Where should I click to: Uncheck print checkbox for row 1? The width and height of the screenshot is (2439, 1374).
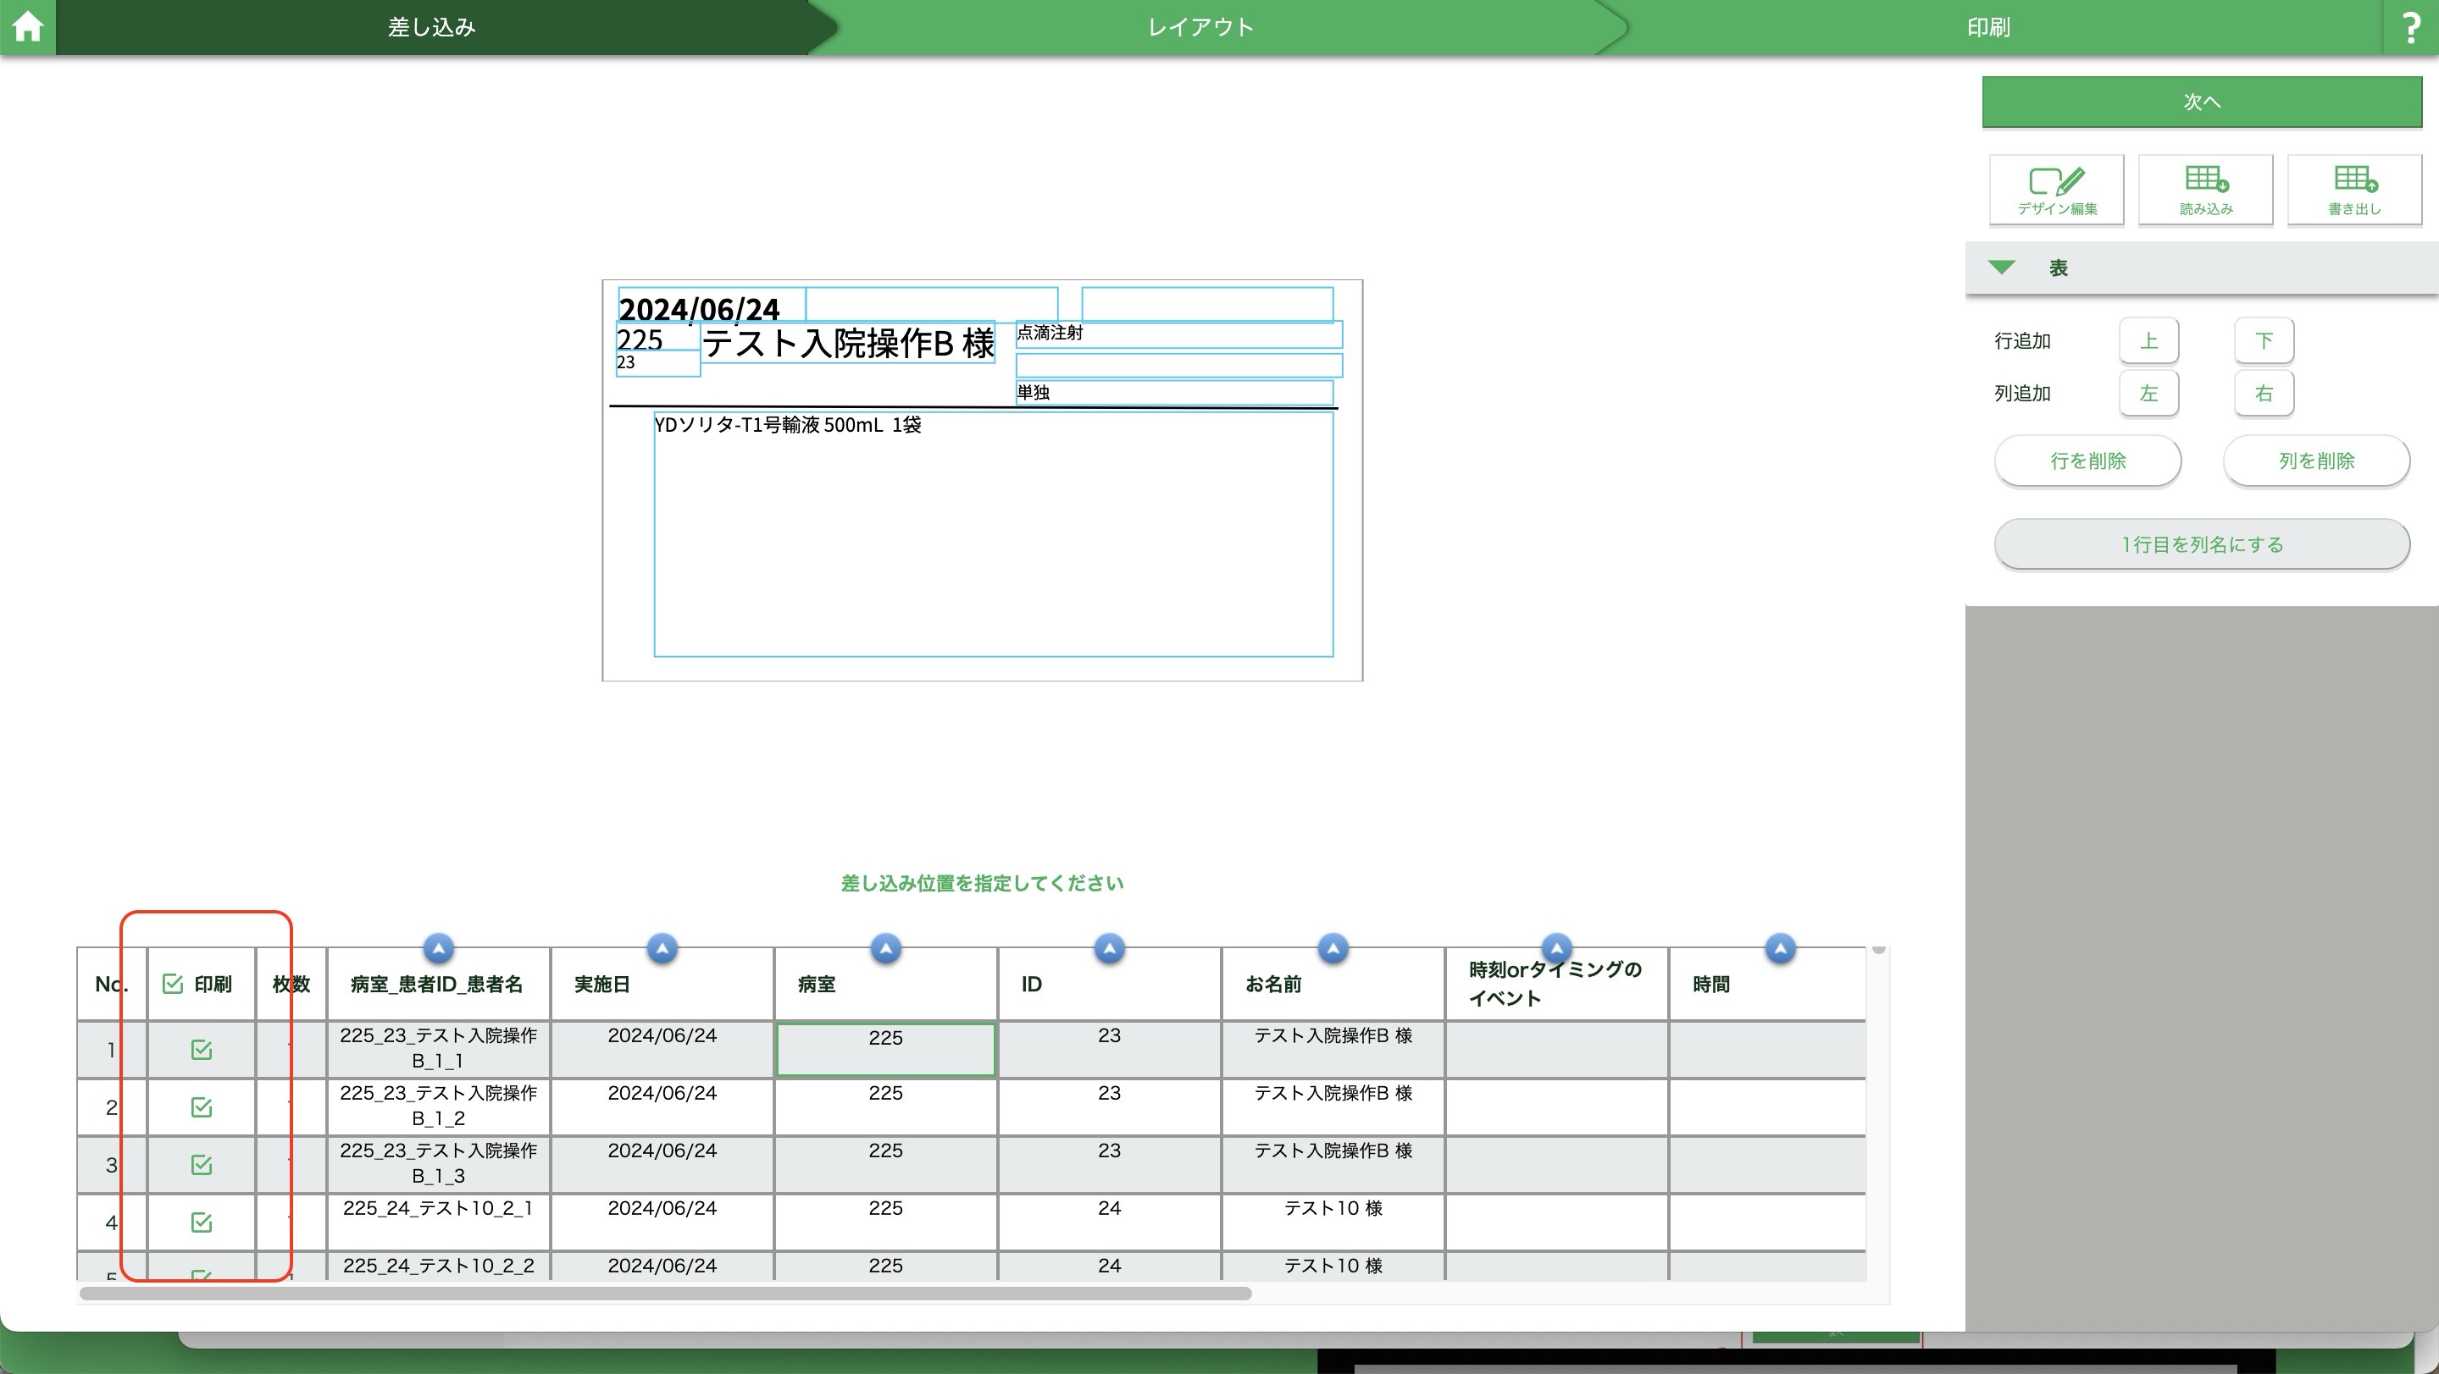tap(201, 1050)
